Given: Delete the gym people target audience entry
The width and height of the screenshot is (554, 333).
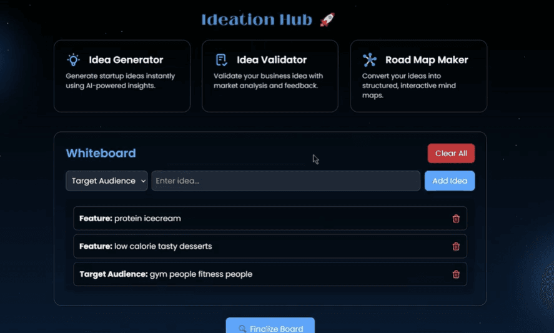Looking at the screenshot, I should (456, 274).
